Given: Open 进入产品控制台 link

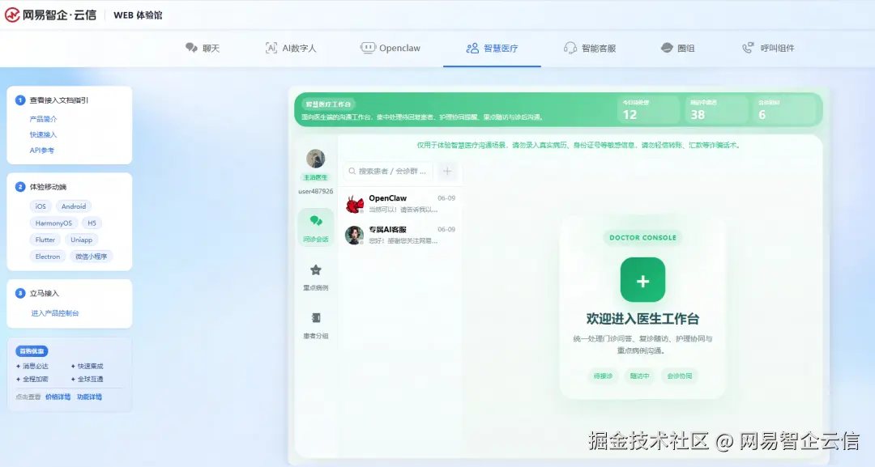Looking at the screenshot, I should [55, 313].
